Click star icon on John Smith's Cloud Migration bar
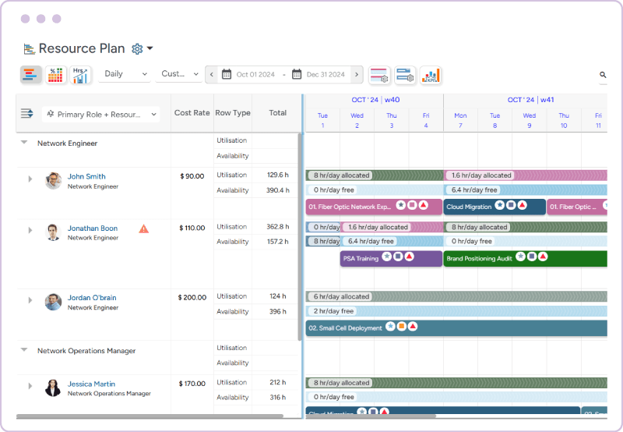The width and height of the screenshot is (623, 432). point(499,205)
